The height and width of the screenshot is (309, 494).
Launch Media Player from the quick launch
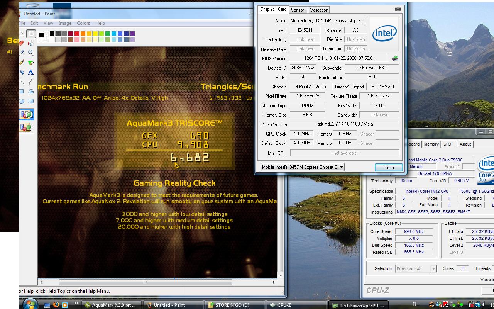65,305
